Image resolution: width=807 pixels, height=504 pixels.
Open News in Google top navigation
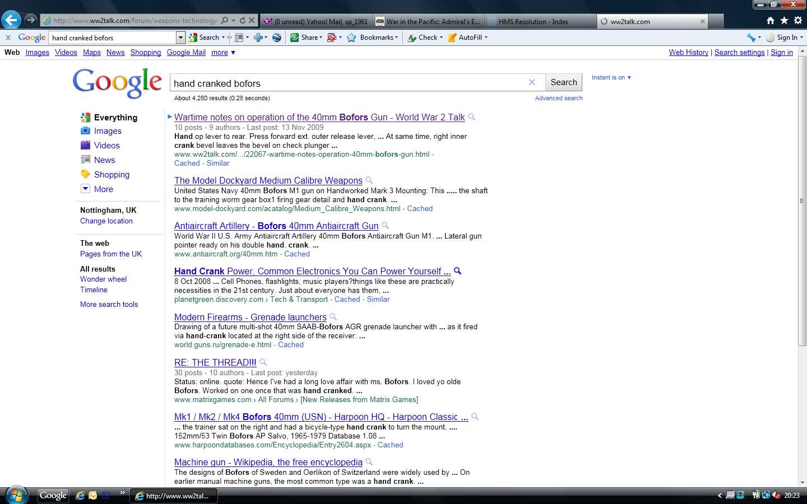[115, 52]
